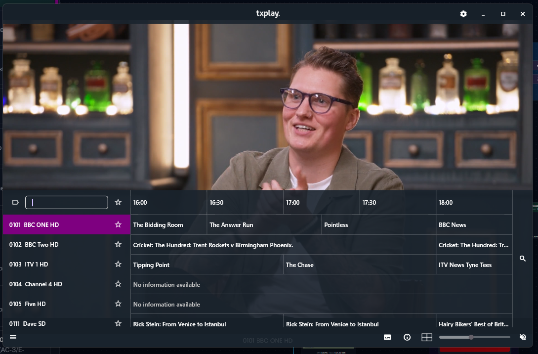Favourite Dave SD with star
The width and height of the screenshot is (538, 354).
tap(118, 323)
